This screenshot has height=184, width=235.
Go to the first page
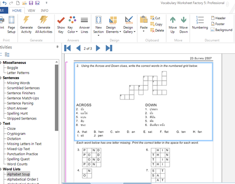click(x=67, y=48)
